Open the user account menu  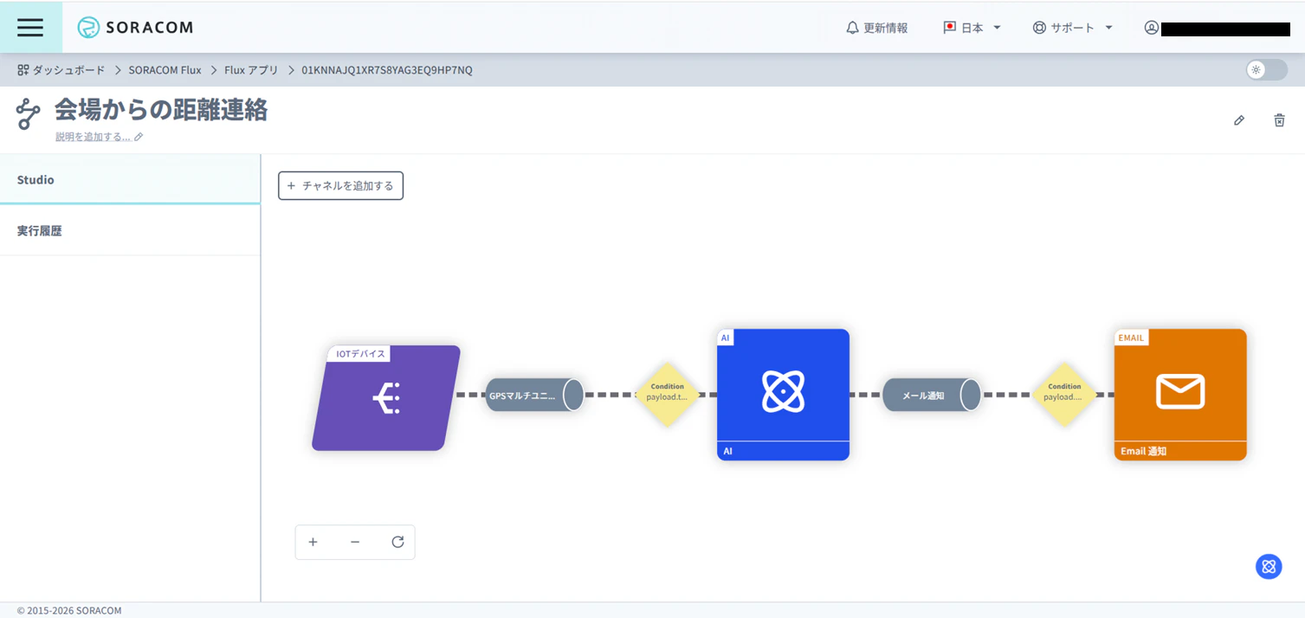(1217, 28)
